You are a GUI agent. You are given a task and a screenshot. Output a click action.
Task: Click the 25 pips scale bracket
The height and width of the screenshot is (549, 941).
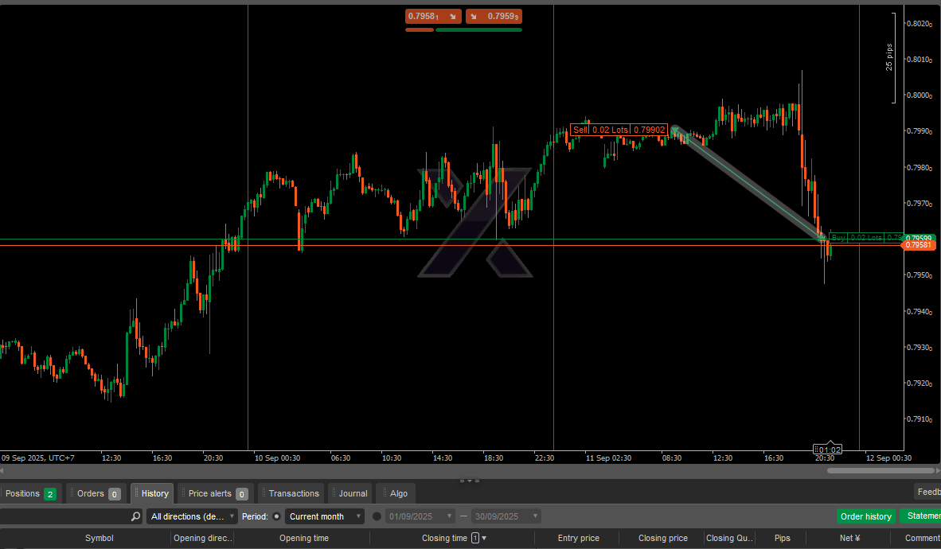[895, 58]
